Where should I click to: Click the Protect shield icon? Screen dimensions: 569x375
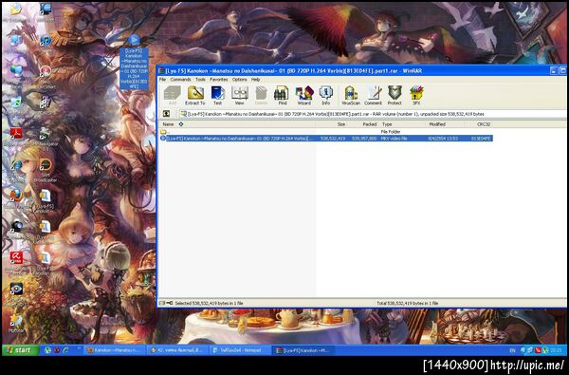pos(395,96)
